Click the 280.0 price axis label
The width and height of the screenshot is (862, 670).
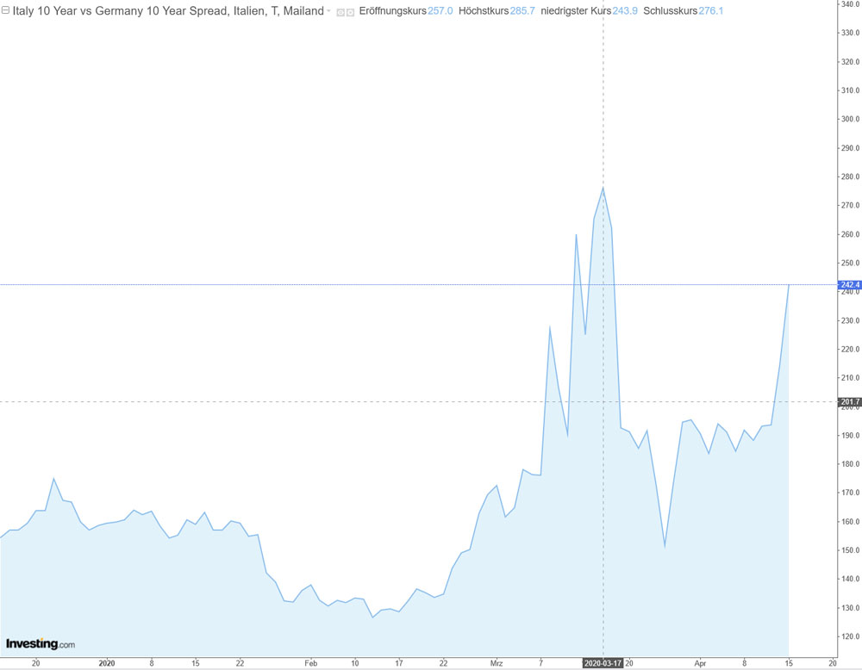pyautogui.click(x=850, y=177)
